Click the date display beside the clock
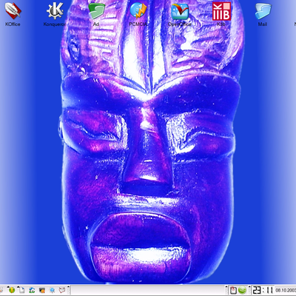Image resolution: width=296 pixels, height=296 pixels. 286,290
